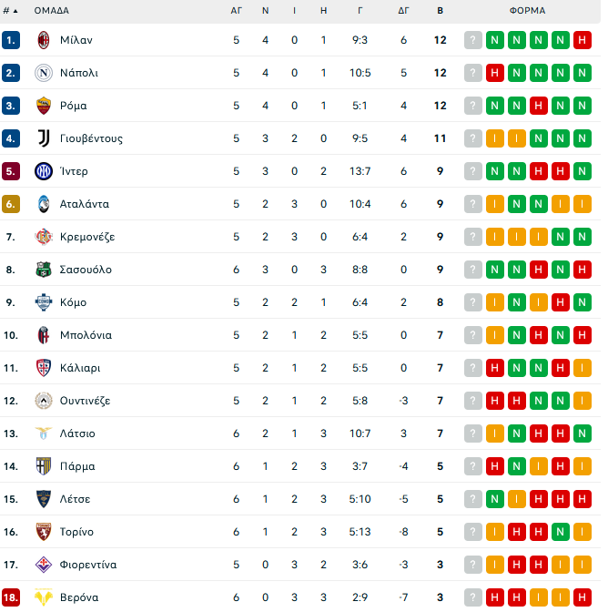Open the Atalanta team logo
This screenshot has width=608, height=612.
(43, 204)
